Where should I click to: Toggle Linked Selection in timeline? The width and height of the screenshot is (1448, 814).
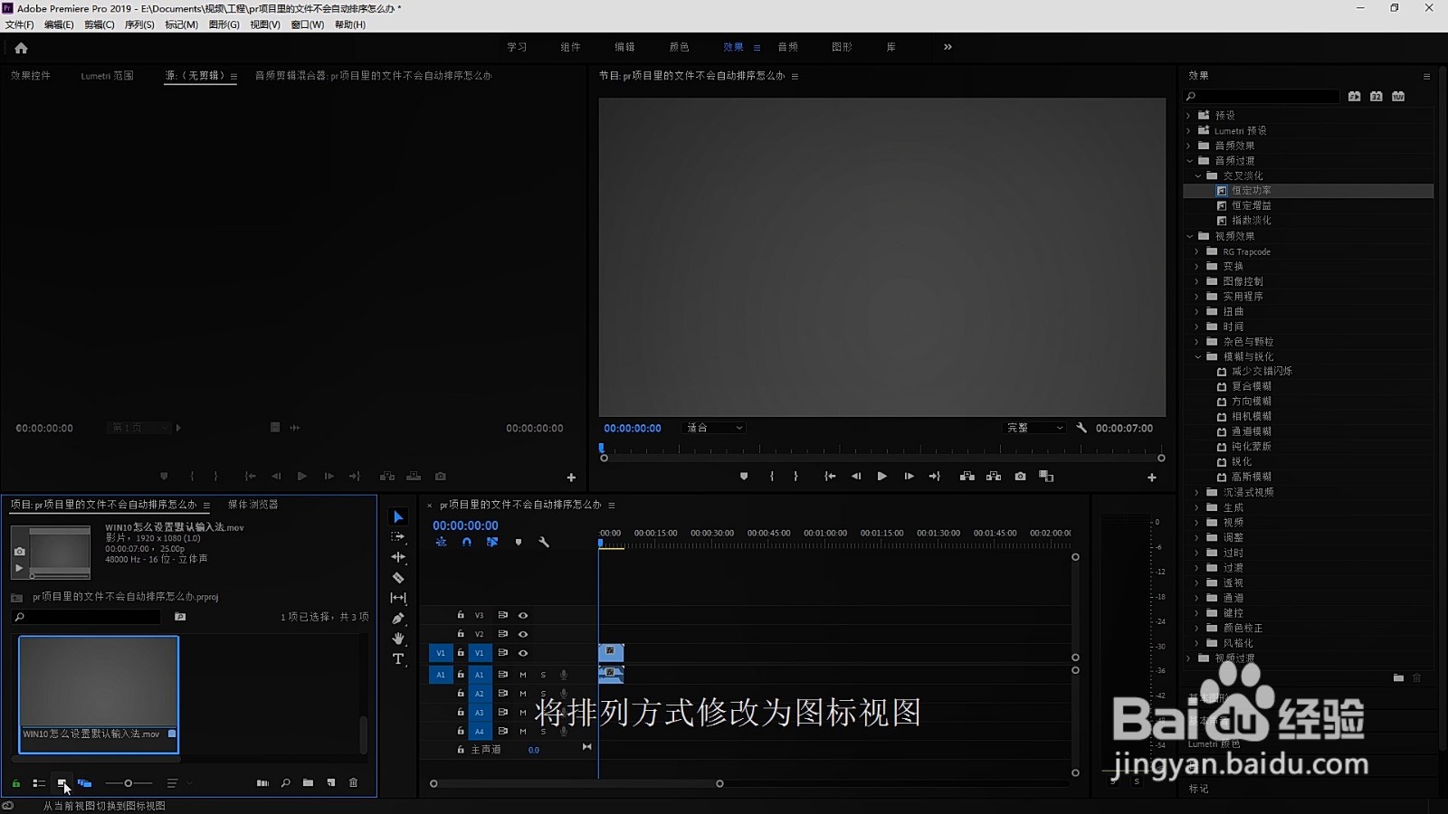tap(492, 543)
